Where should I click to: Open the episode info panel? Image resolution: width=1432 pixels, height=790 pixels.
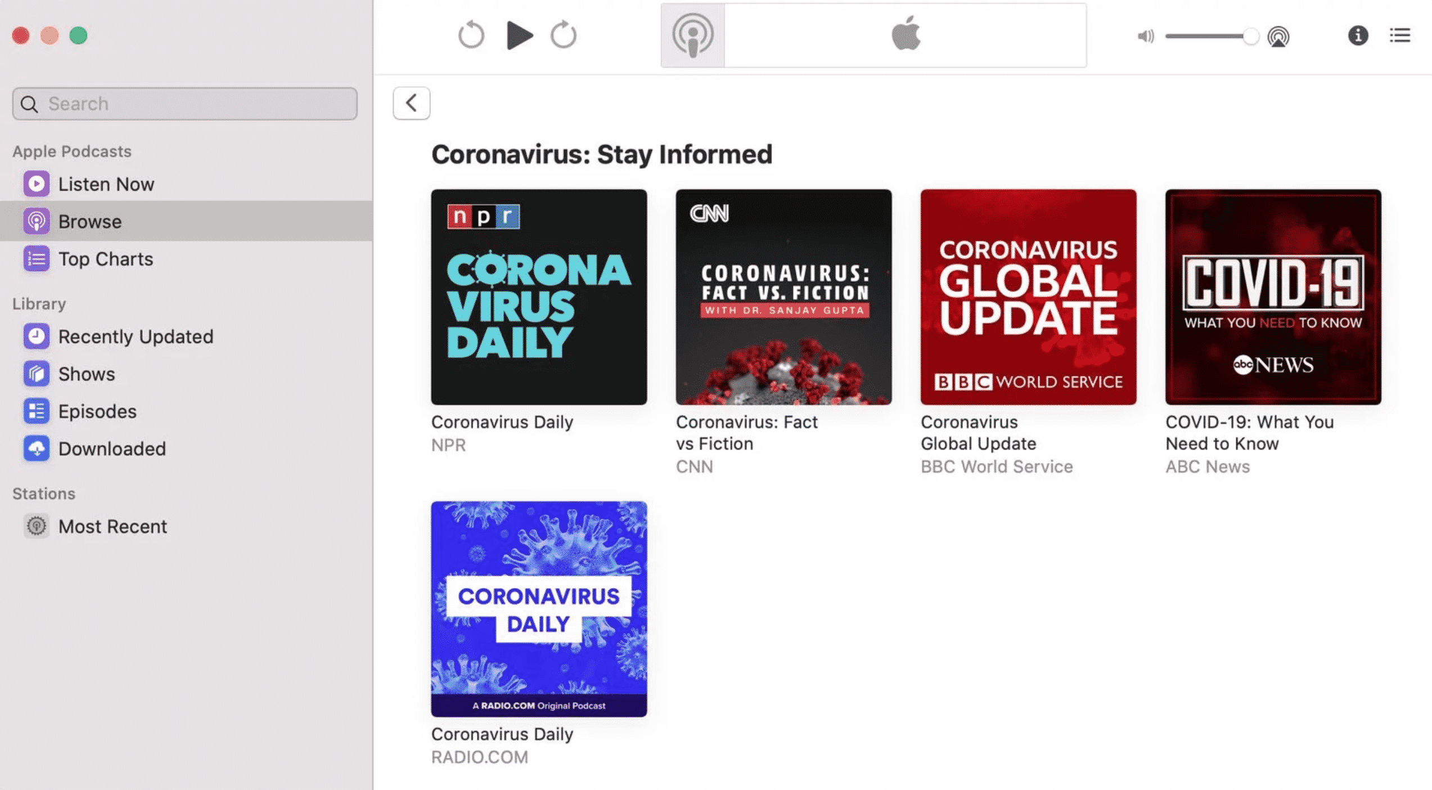point(1358,35)
